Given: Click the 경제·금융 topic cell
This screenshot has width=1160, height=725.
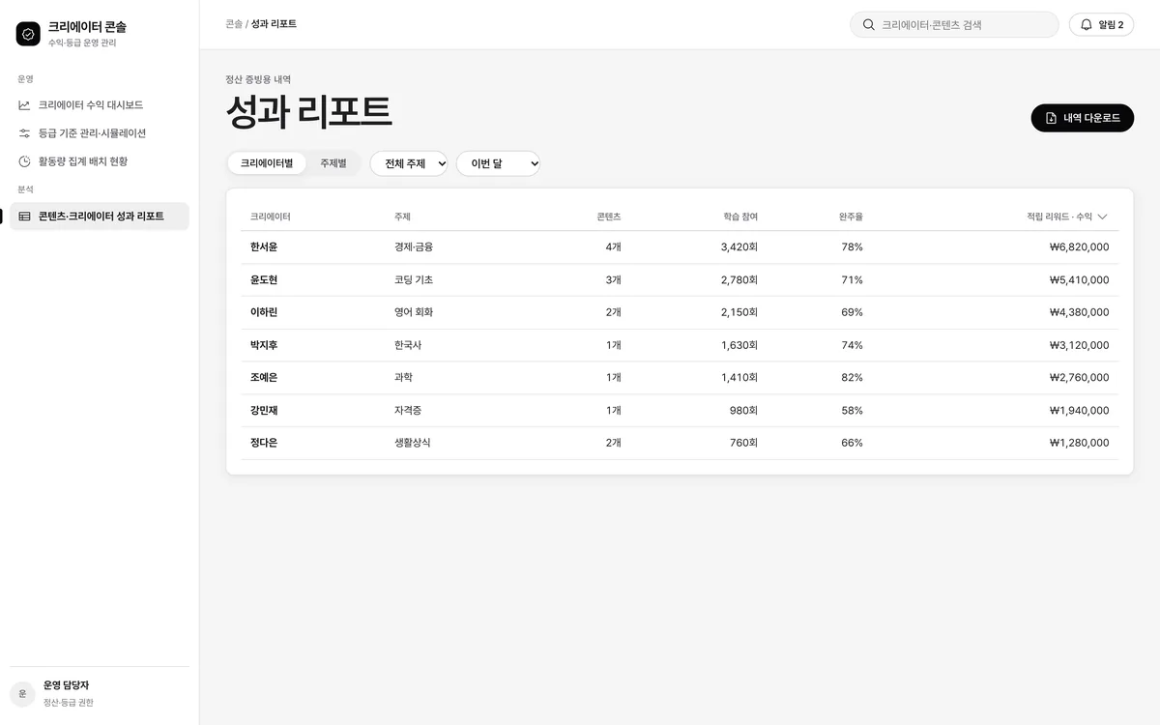Looking at the screenshot, I should 414,247.
